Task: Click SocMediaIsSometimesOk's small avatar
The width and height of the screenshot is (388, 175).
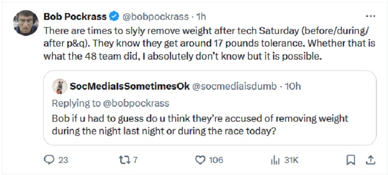Action: 60,86
